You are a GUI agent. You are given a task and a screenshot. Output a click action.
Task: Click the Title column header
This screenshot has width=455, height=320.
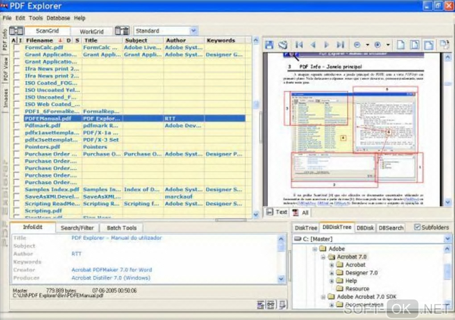[x=102, y=40]
